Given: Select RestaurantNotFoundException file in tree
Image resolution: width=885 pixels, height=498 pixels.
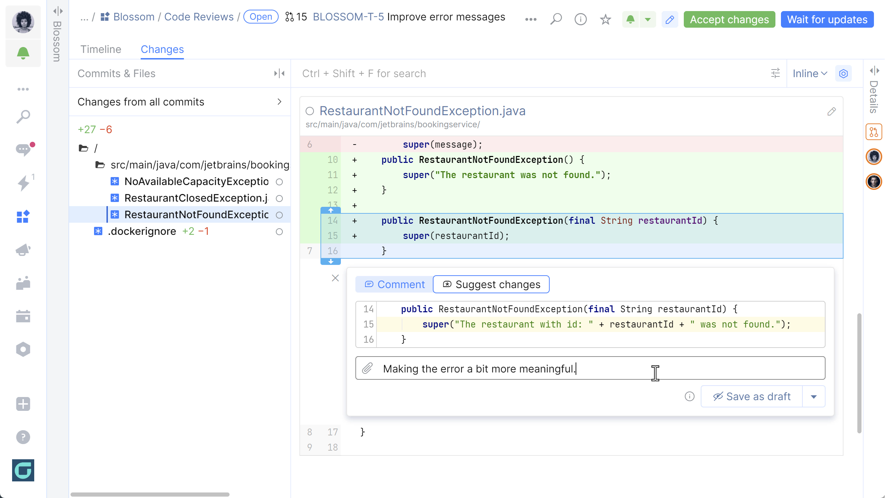Looking at the screenshot, I should [196, 214].
